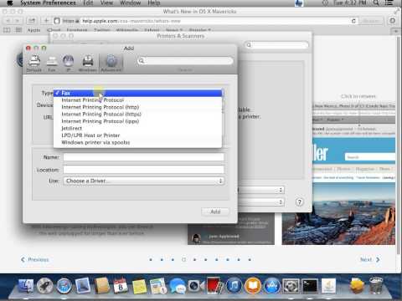Choose LPD/LPR Host or Printer type
The height and width of the screenshot is (301, 402).
[138, 135]
